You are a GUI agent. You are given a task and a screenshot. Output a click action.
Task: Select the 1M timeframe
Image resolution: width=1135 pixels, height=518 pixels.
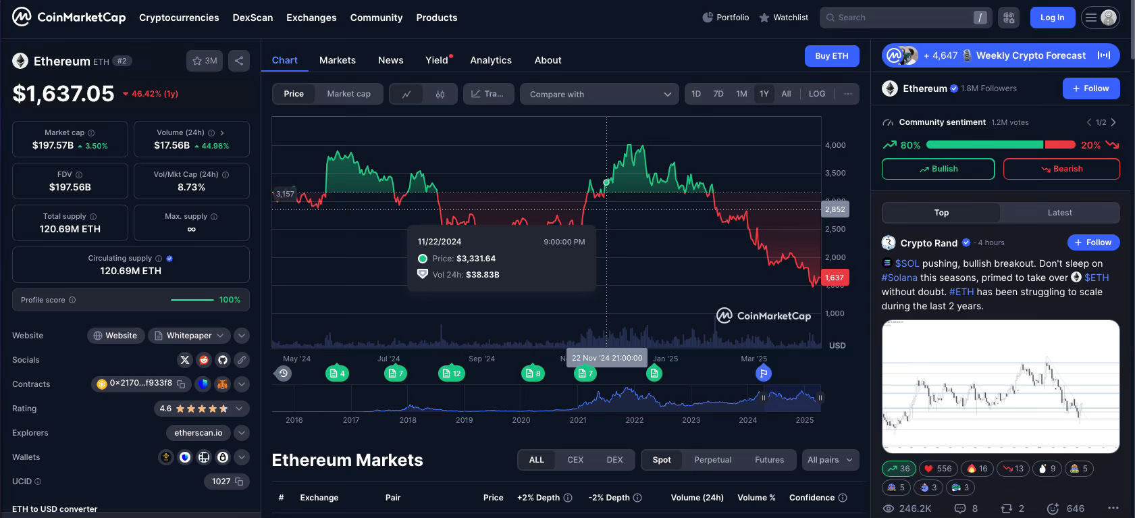click(741, 94)
